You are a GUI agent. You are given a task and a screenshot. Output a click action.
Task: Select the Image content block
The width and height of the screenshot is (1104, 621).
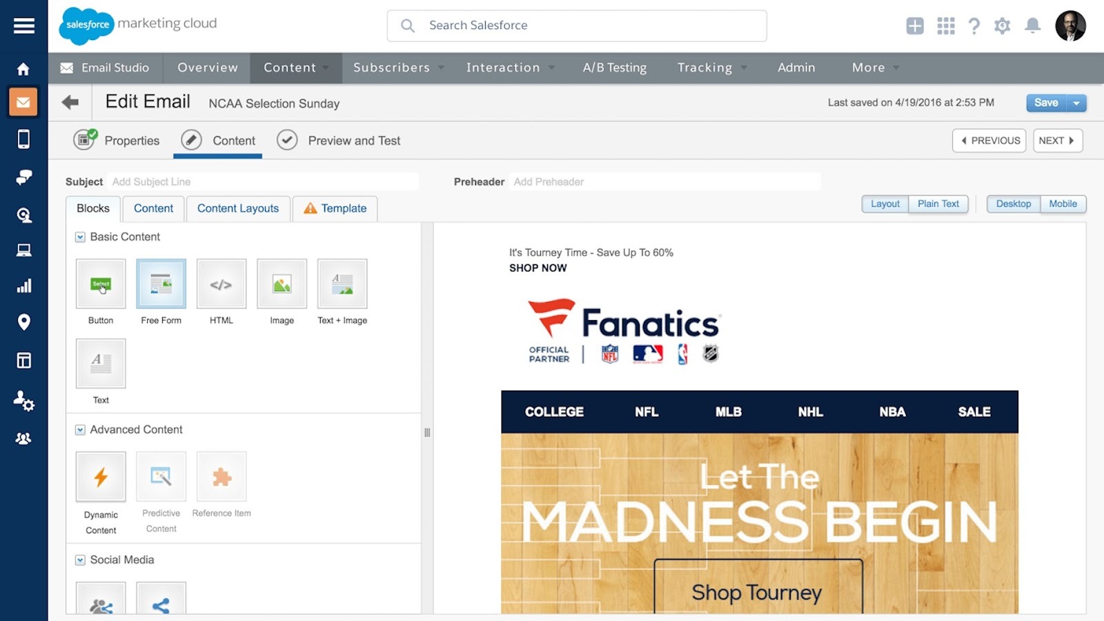(282, 284)
